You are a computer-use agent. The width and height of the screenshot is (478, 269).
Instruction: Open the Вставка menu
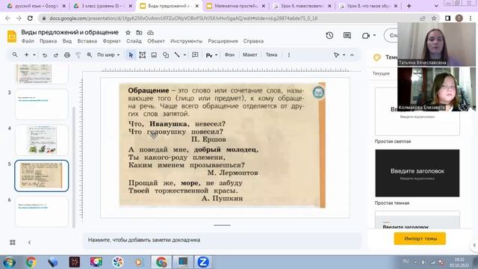click(87, 41)
